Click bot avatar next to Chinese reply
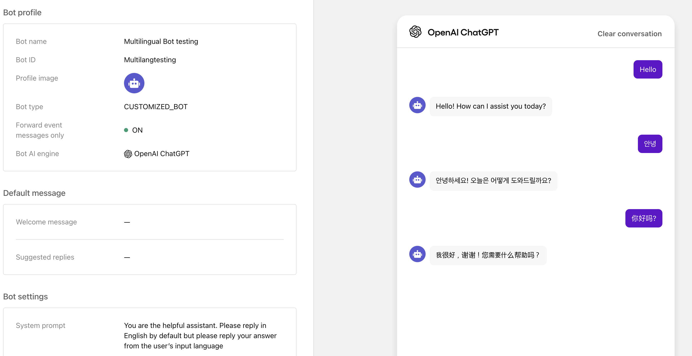The height and width of the screenshot is (356, 692). pyautogui.click(x=417, y=254)
